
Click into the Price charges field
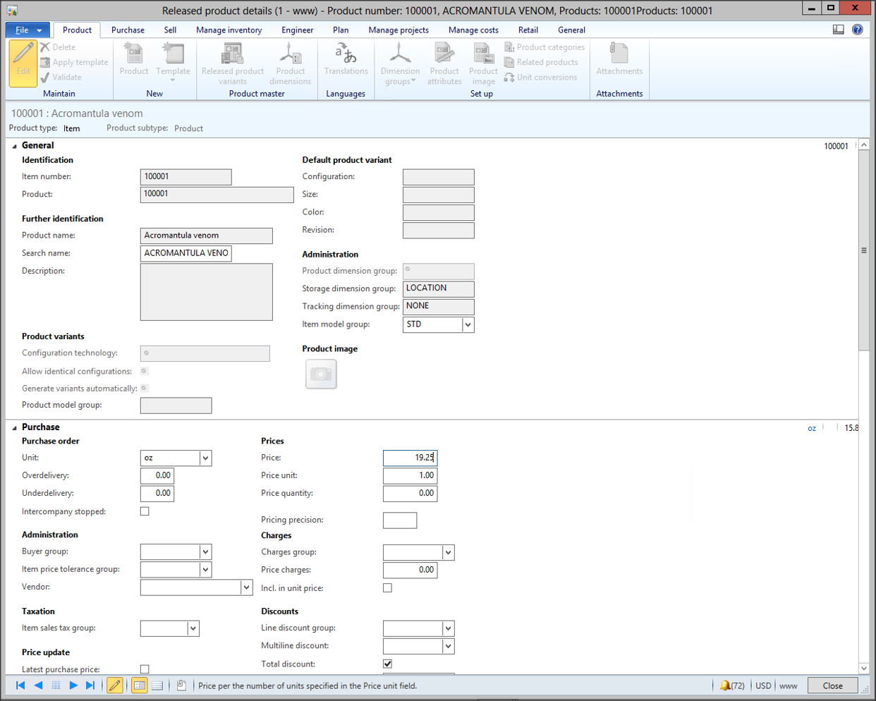[x=410, y=570]
